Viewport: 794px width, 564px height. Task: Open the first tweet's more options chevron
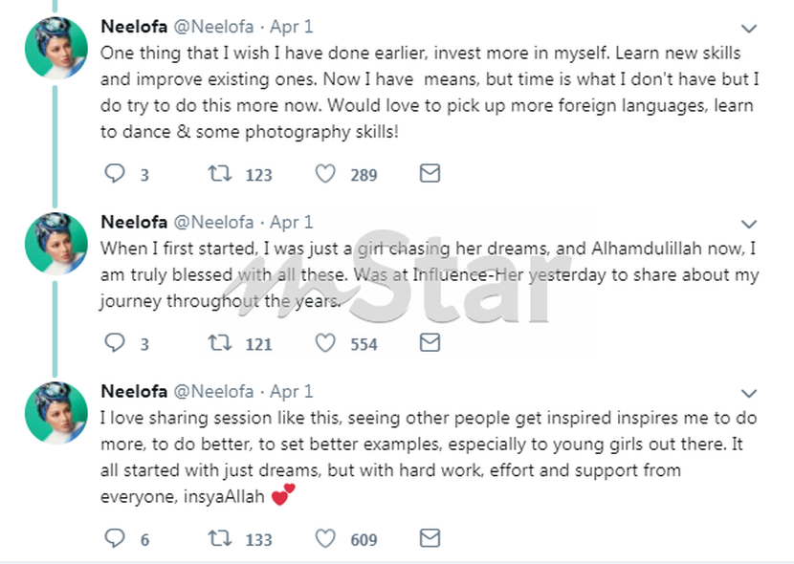tap(750, 30)
